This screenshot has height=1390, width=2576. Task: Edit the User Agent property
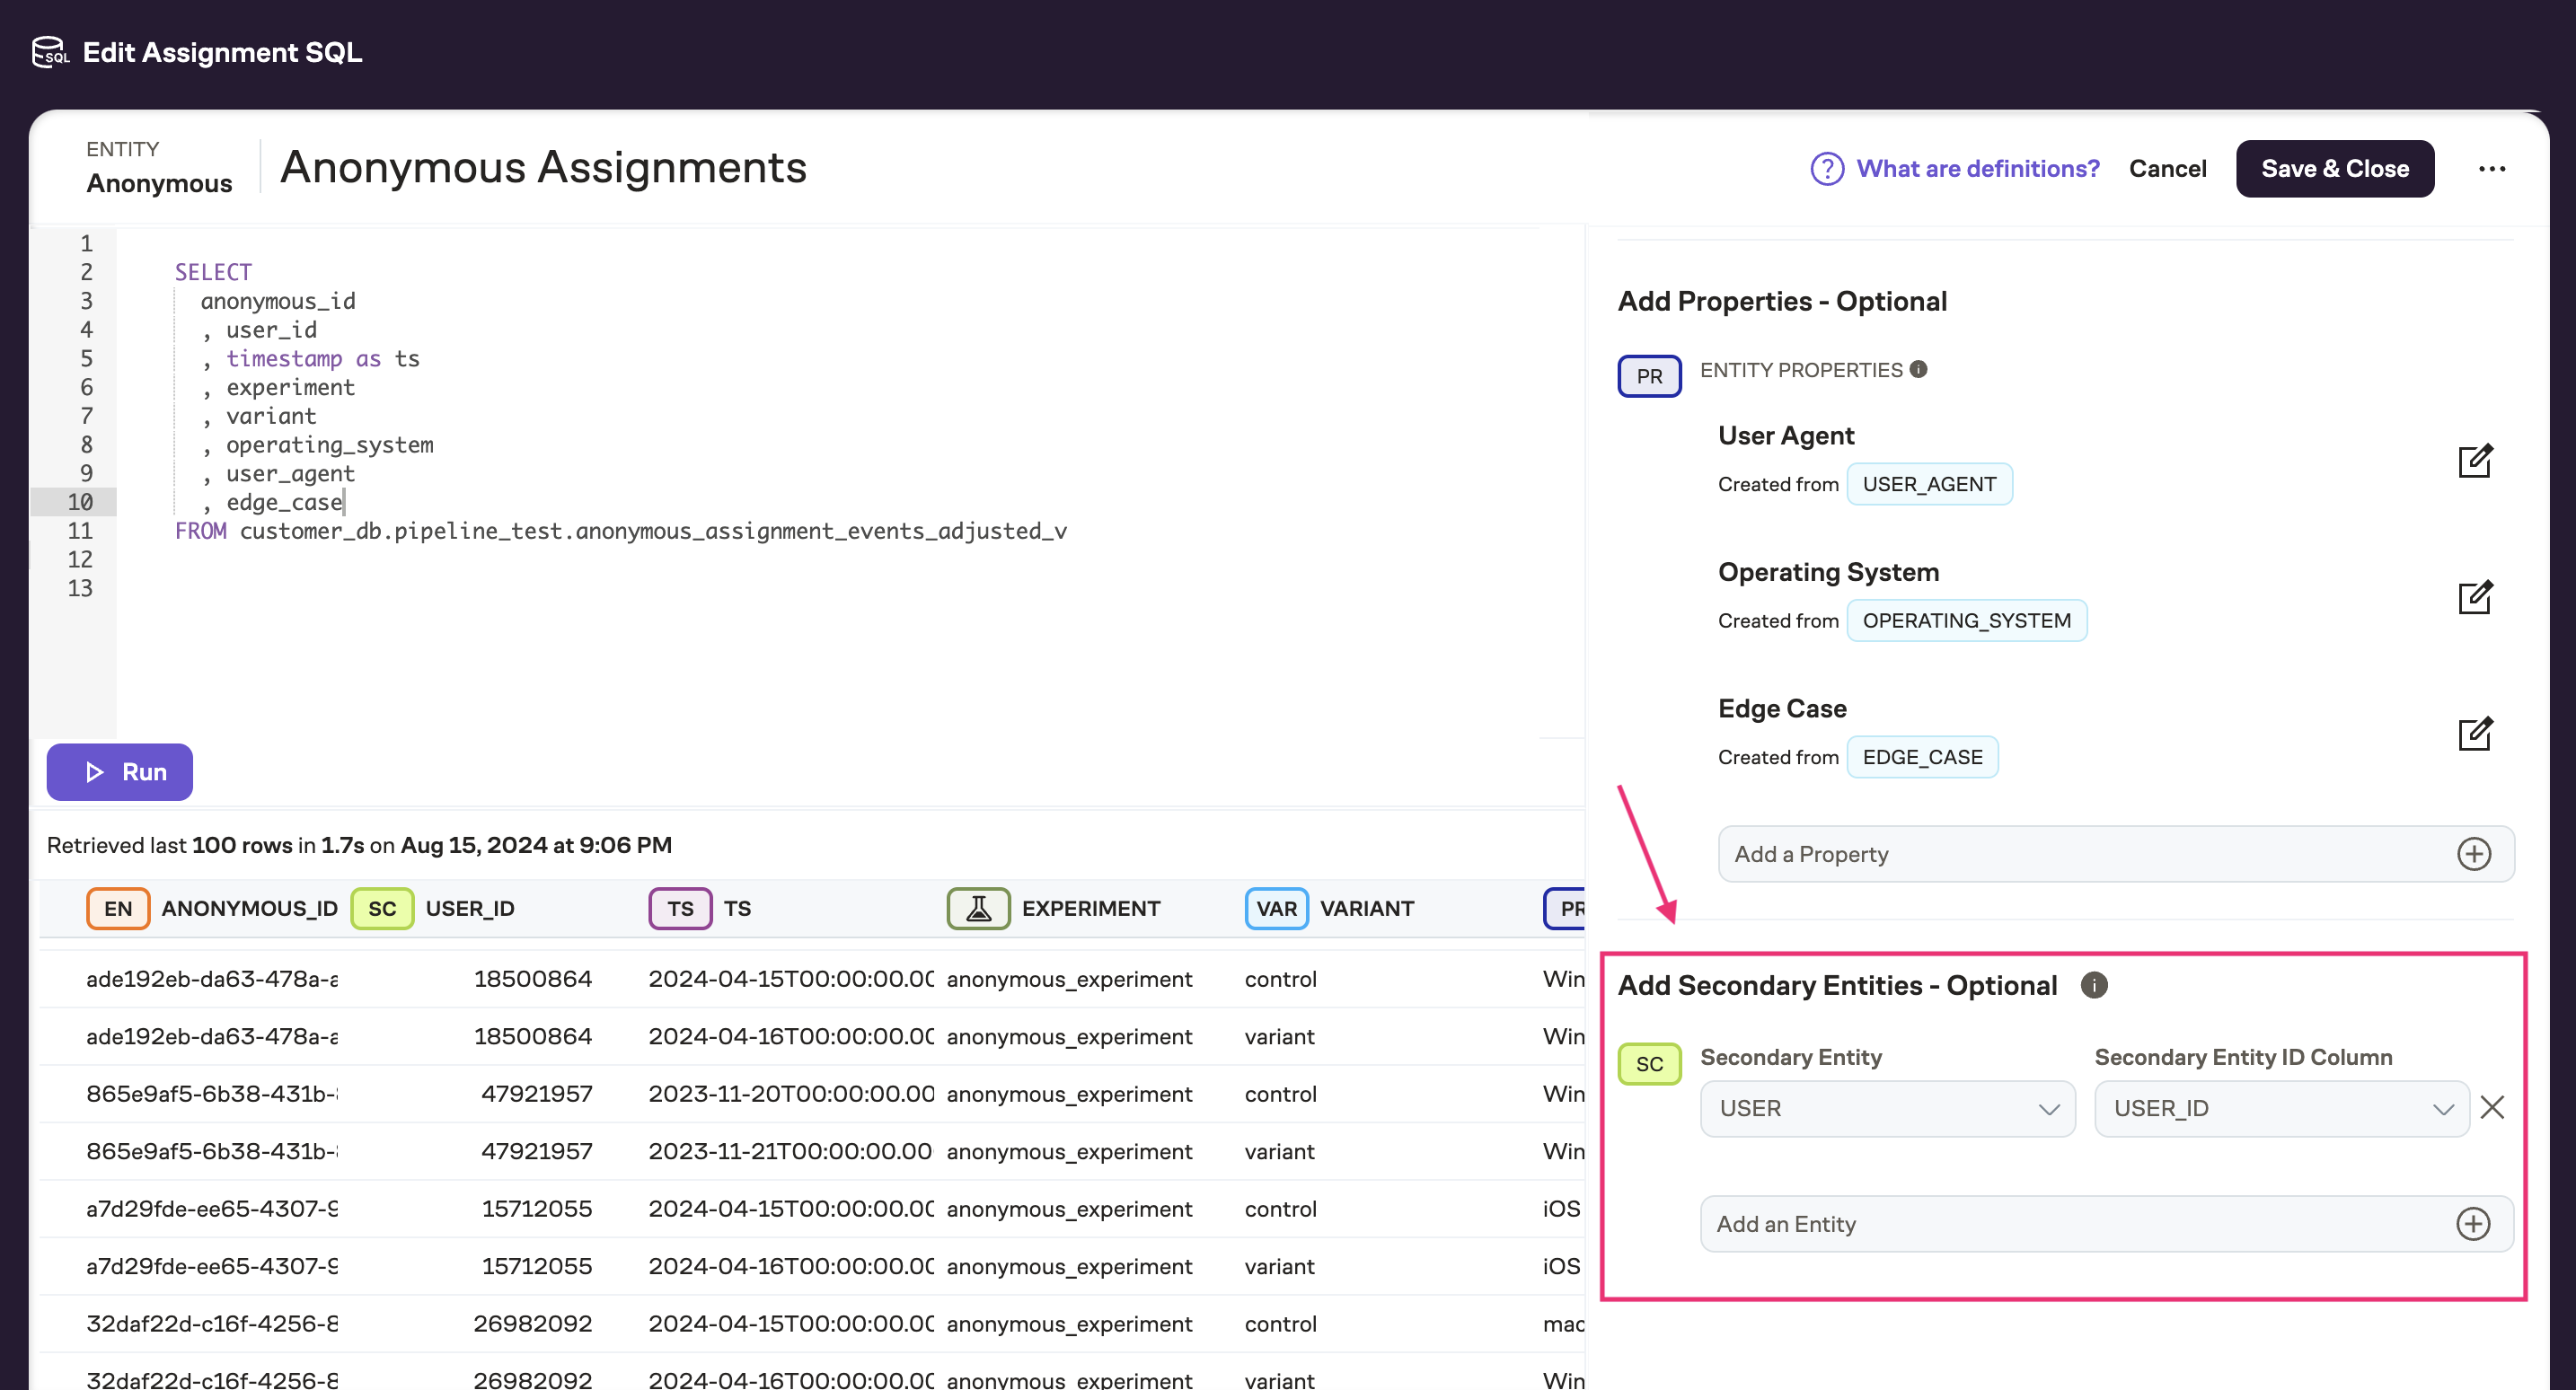2474,461
